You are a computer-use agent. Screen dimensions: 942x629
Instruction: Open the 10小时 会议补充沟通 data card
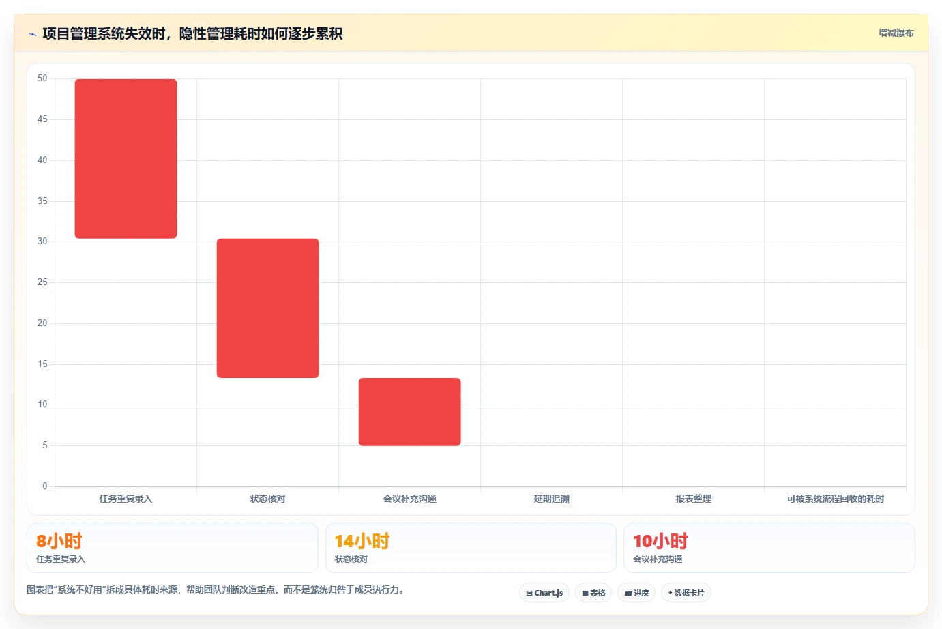coord(769,548)
